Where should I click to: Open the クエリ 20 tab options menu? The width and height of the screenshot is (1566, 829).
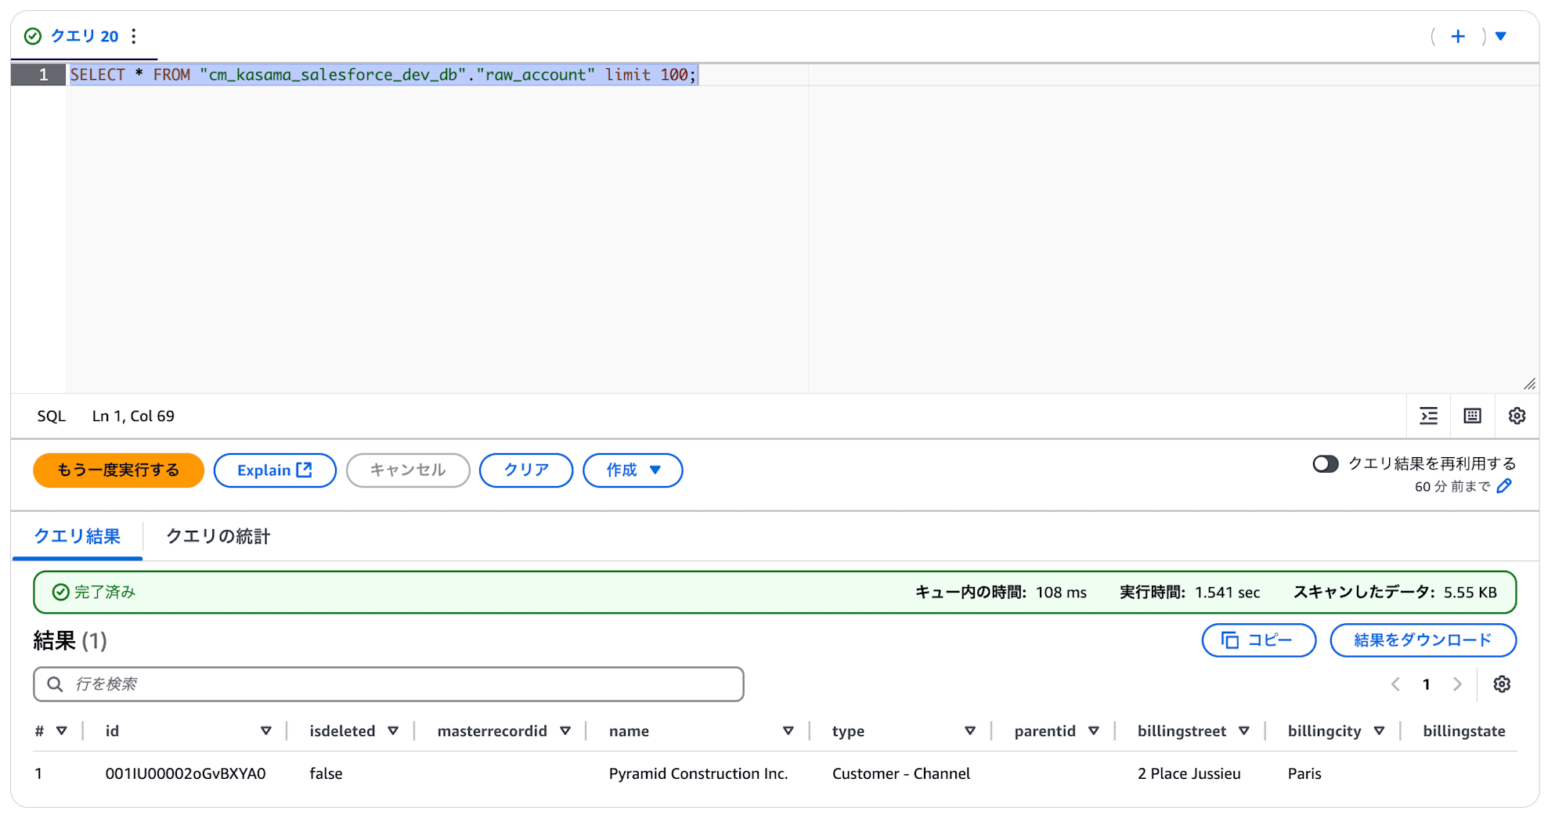click(x=134, y=36)
